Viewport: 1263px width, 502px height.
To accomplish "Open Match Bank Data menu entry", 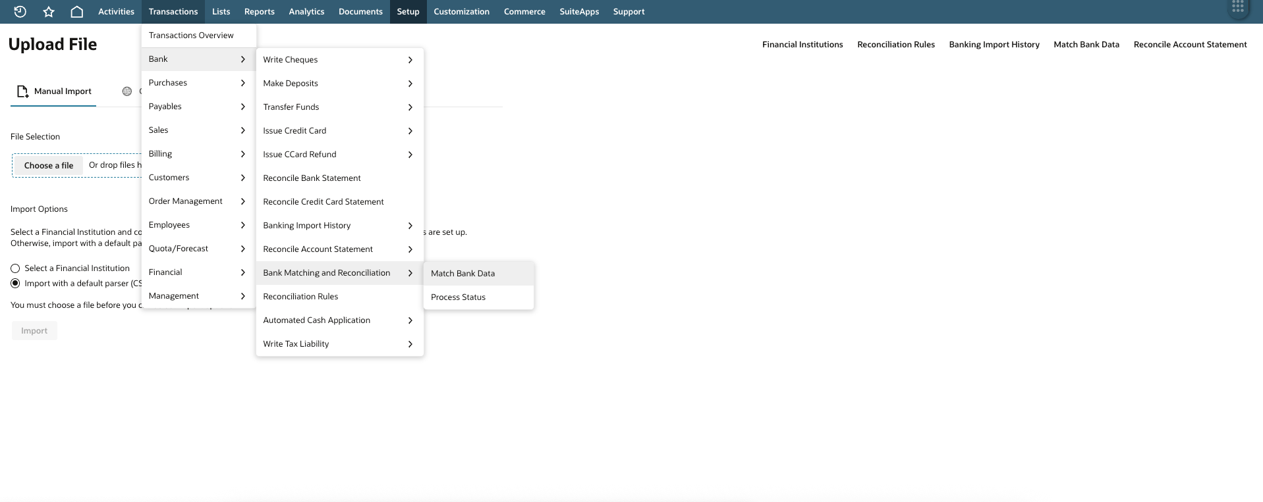I will pyautogui.click(x=478, y=274).
